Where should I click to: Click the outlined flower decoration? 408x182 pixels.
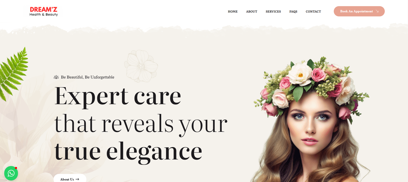(x=141, y=66)
